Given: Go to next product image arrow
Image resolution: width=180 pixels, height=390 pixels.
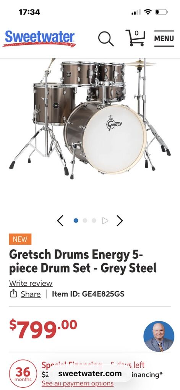Looking at the screenshot, I should pos(120,221).
